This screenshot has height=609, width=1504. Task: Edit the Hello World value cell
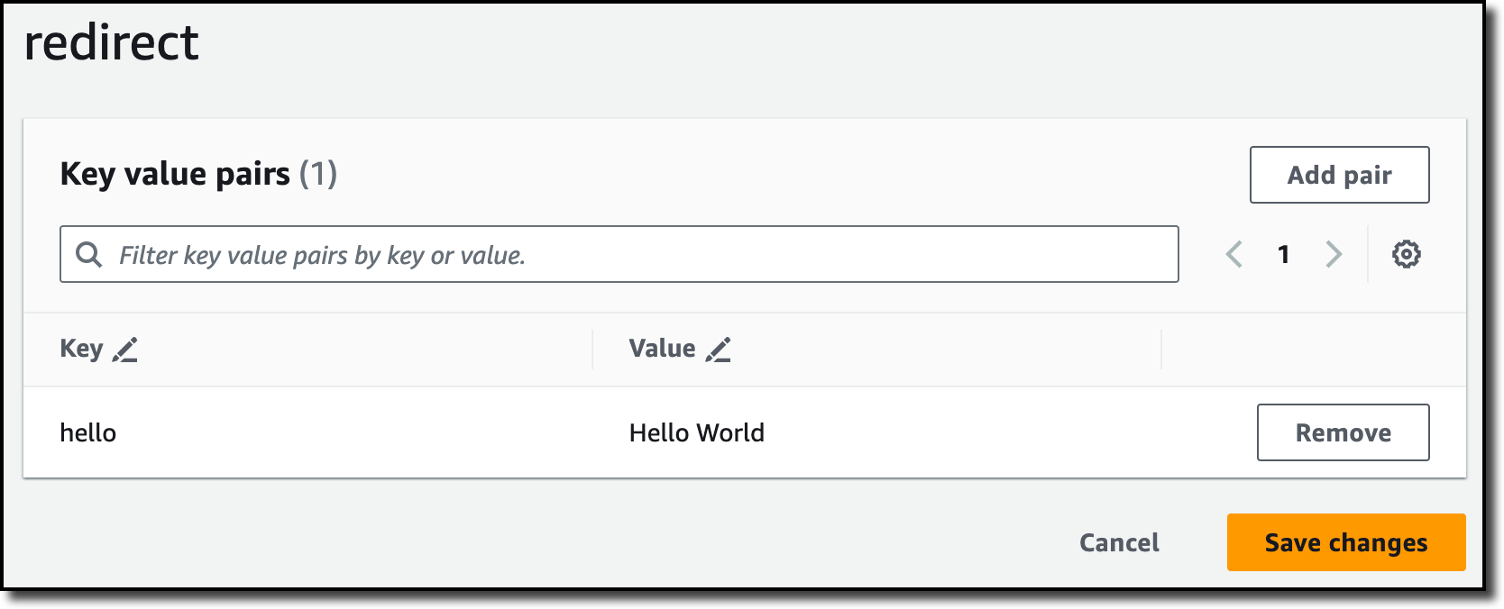[x=696, y=433]
